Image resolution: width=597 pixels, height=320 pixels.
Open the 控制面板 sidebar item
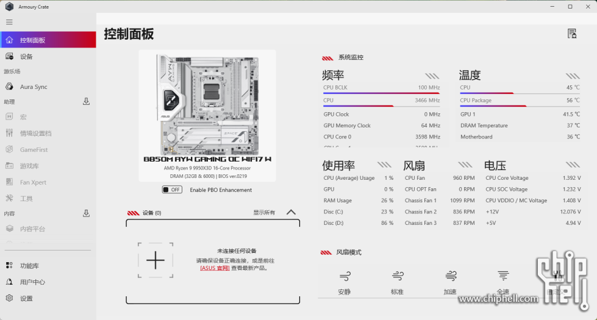point(48,40)
